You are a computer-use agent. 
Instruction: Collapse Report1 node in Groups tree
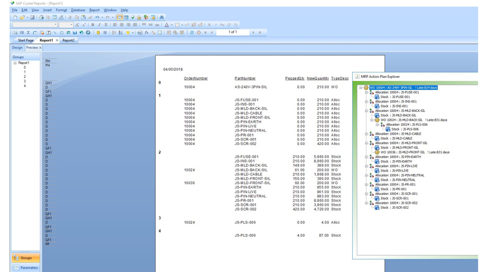pyautogui.click(x=15, y=63)
